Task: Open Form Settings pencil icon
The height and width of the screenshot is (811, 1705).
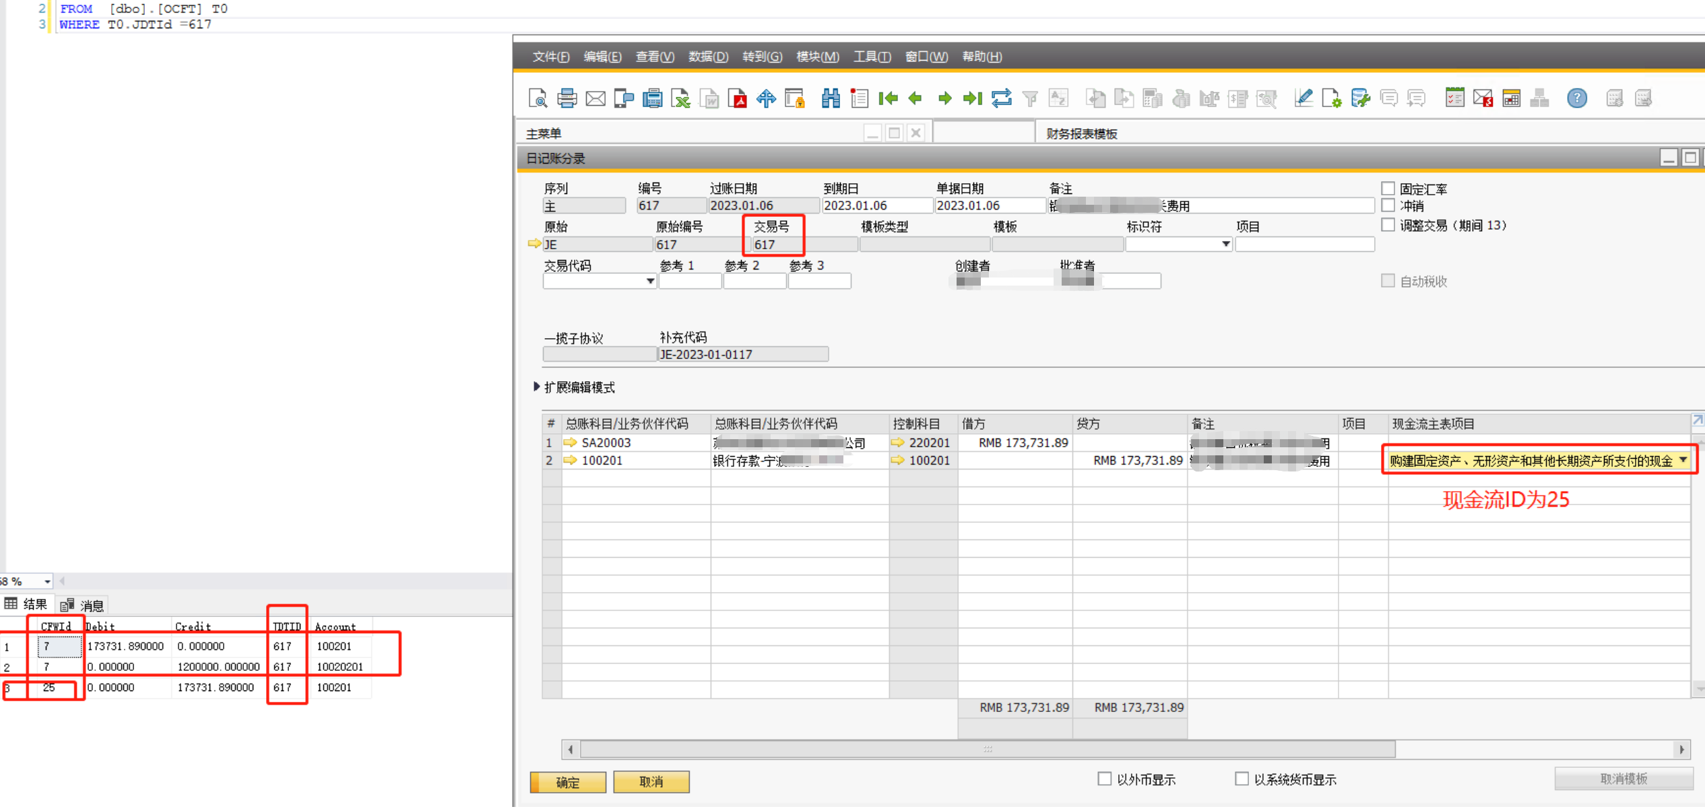Action: (x=1303, y=99)
